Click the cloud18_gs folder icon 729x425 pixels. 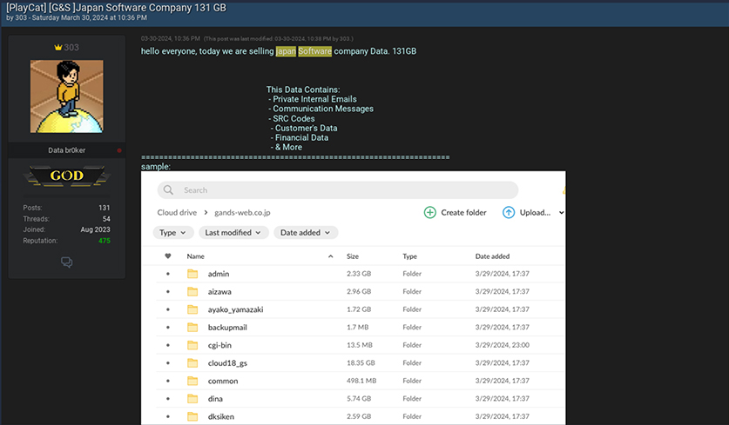coord(192,362)
